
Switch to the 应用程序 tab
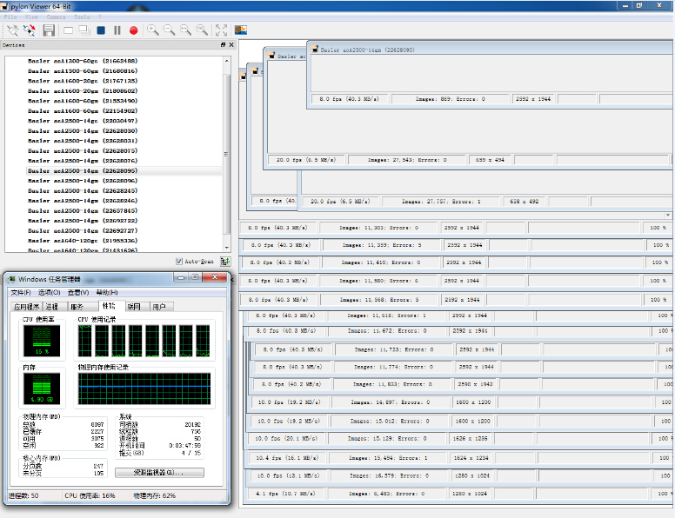pos(27,307)
